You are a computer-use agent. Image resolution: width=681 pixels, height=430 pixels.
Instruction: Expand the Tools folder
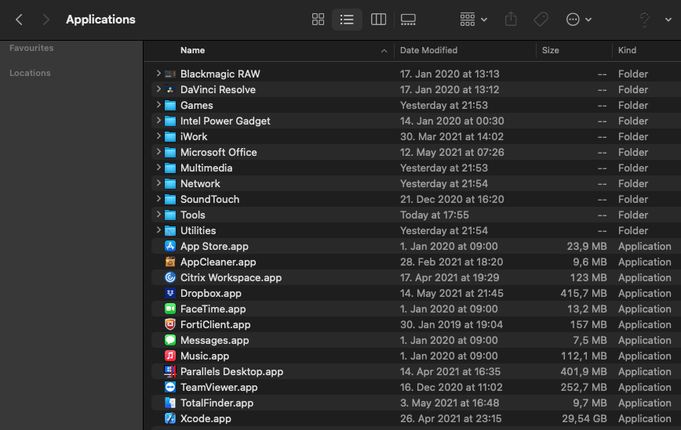[158, 215]
